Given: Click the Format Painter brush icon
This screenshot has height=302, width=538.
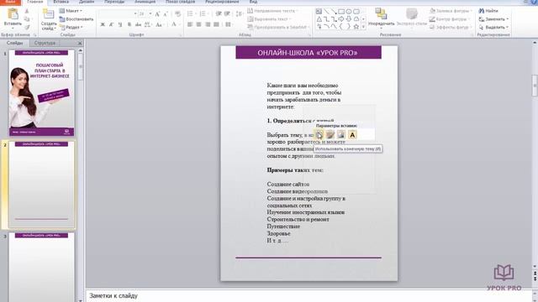Looking at the screenshot, I should [27, 27].
